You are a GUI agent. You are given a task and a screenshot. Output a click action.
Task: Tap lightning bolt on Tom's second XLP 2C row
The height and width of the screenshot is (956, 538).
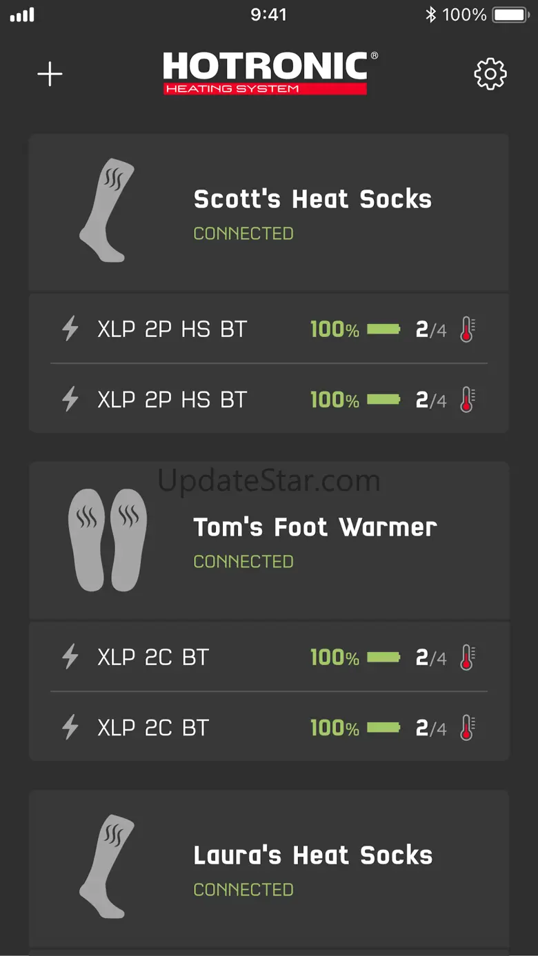pos(70,728)
